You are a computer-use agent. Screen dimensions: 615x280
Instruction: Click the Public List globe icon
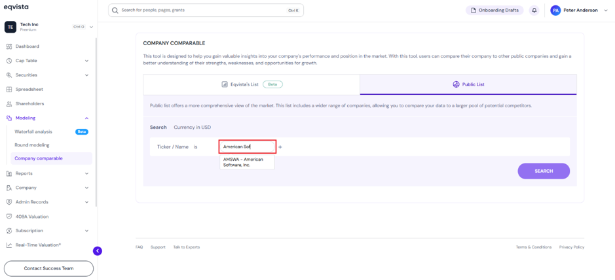456,84
